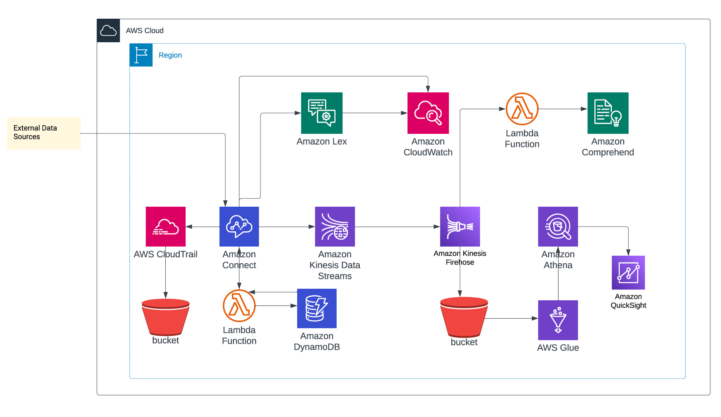Select the AWS Cloud icon
721x417 pixels.
[x=108, y=30]
